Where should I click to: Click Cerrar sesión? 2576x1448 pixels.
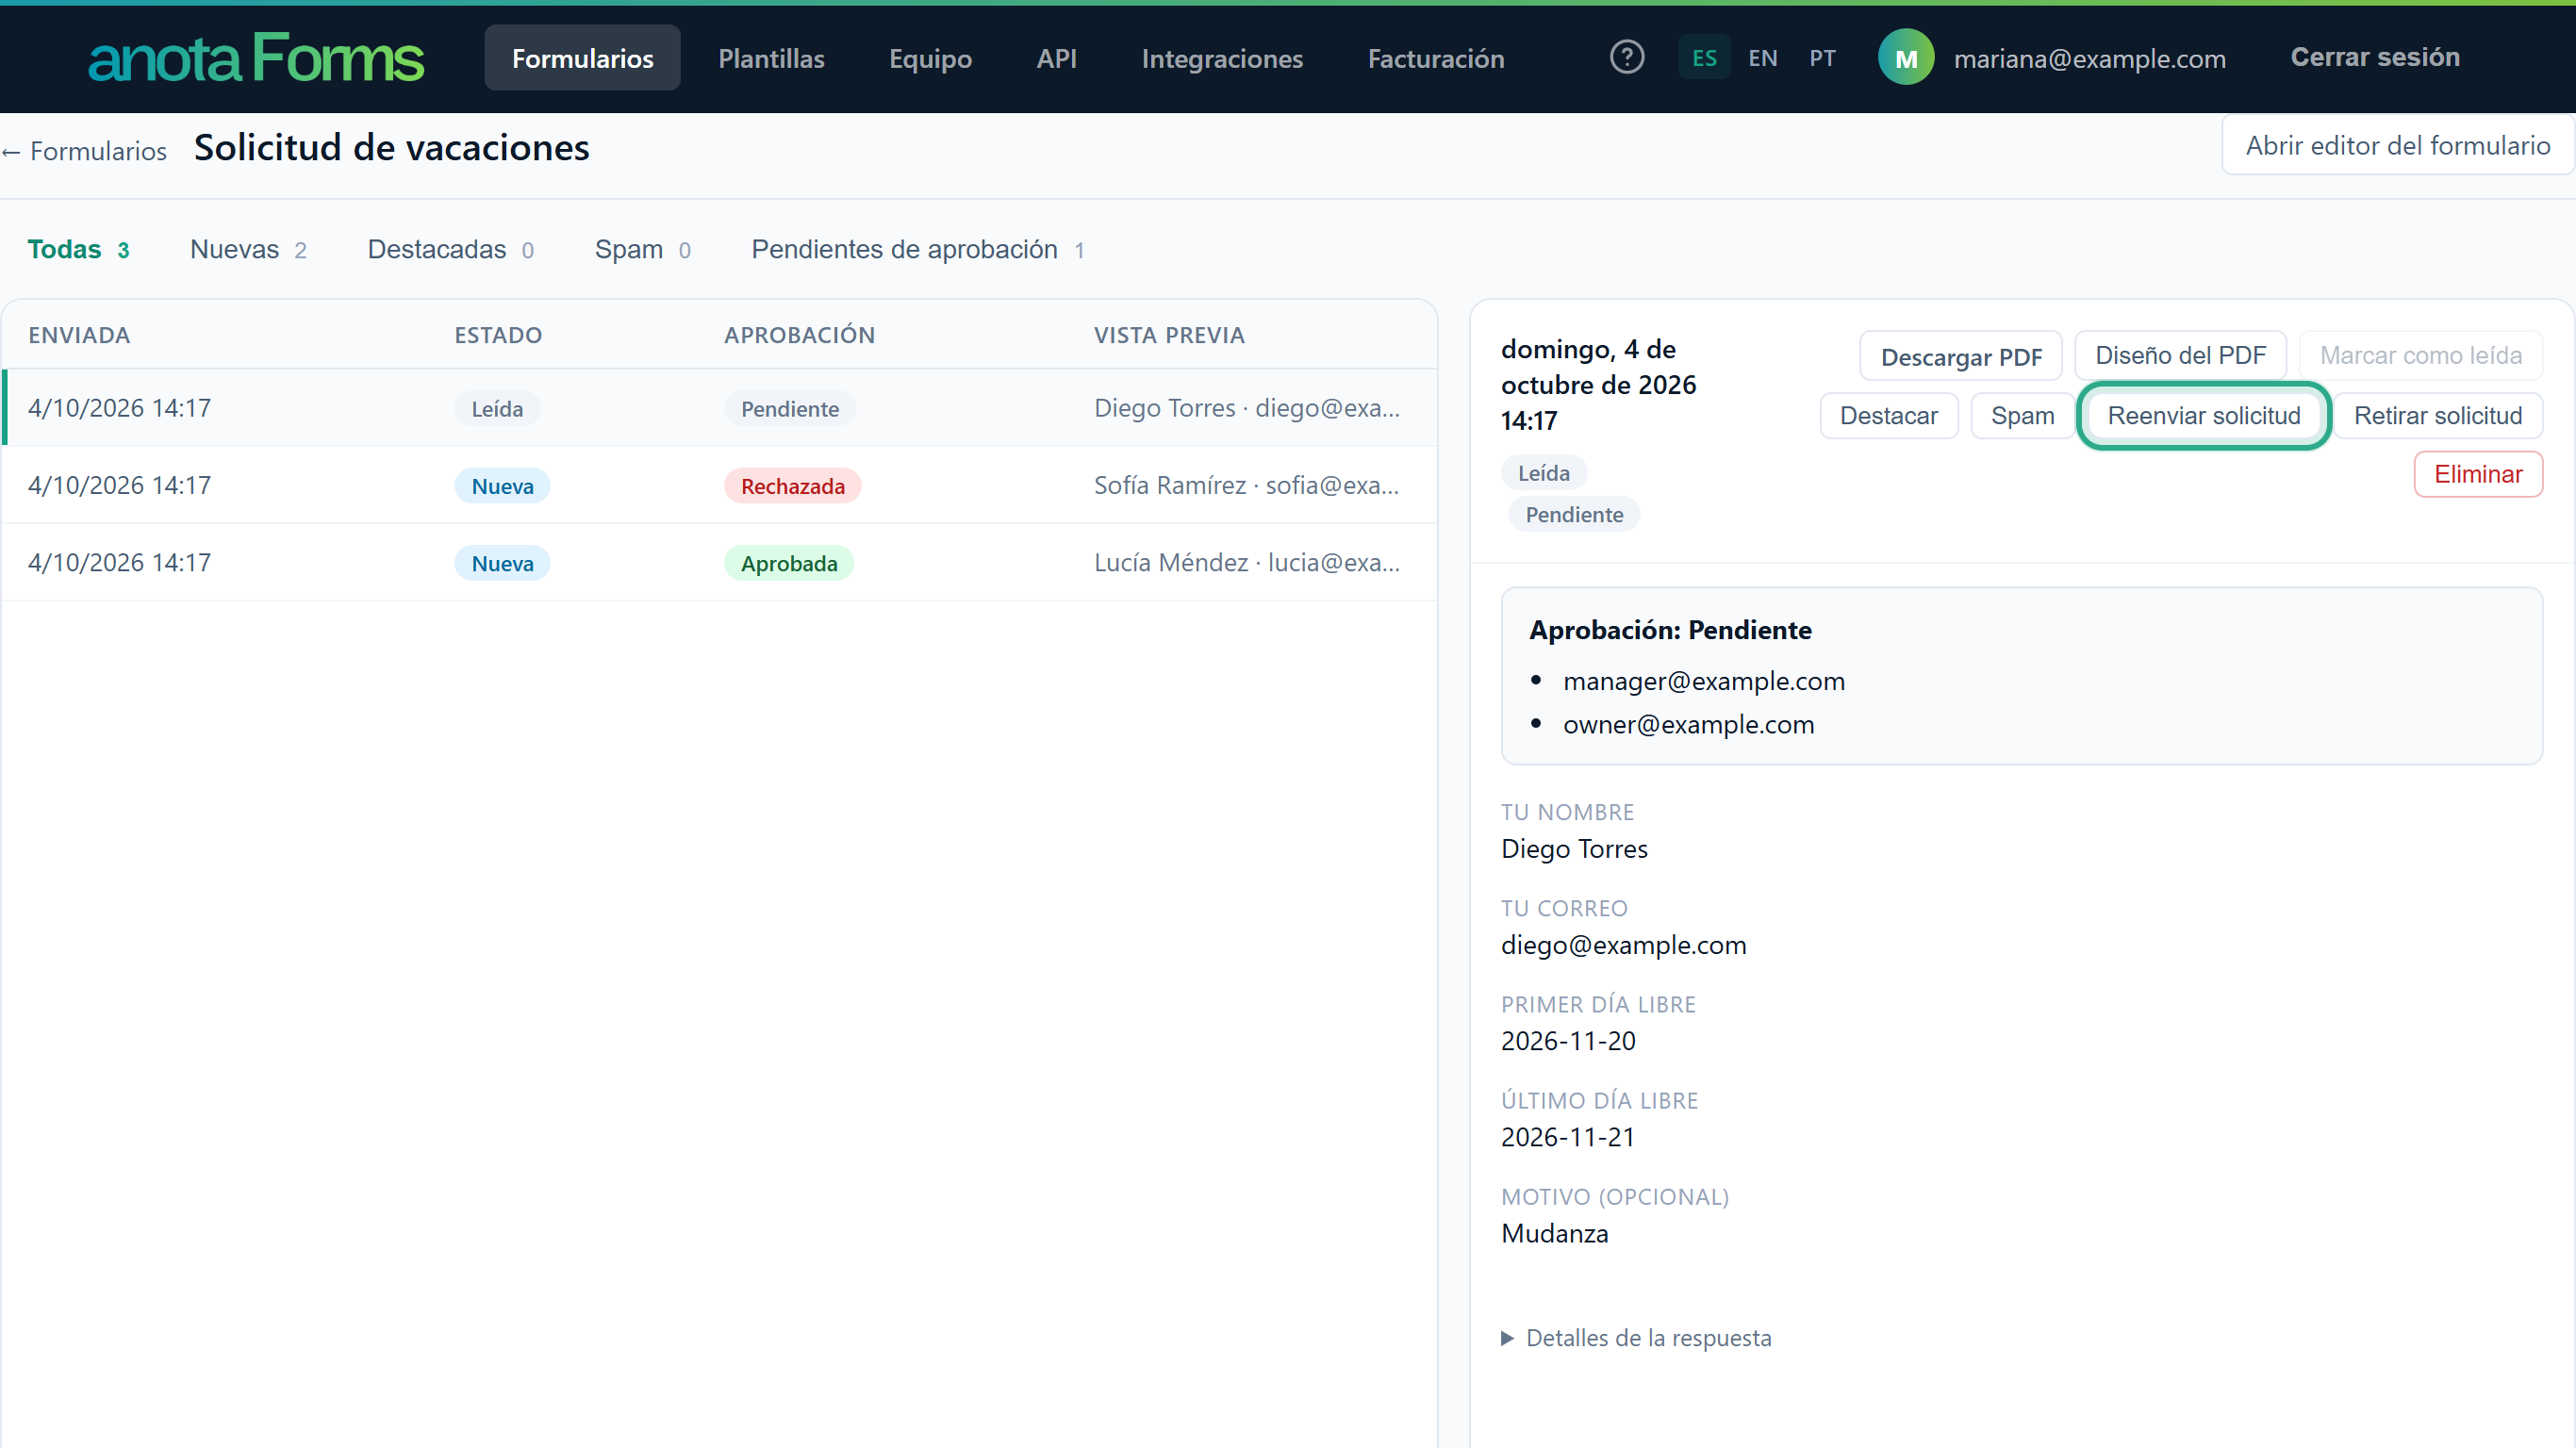click(x=2375, y=57)
